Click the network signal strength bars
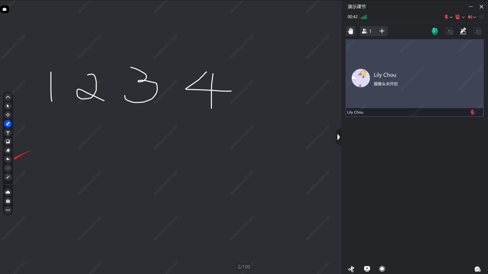 tap(364, 17)
